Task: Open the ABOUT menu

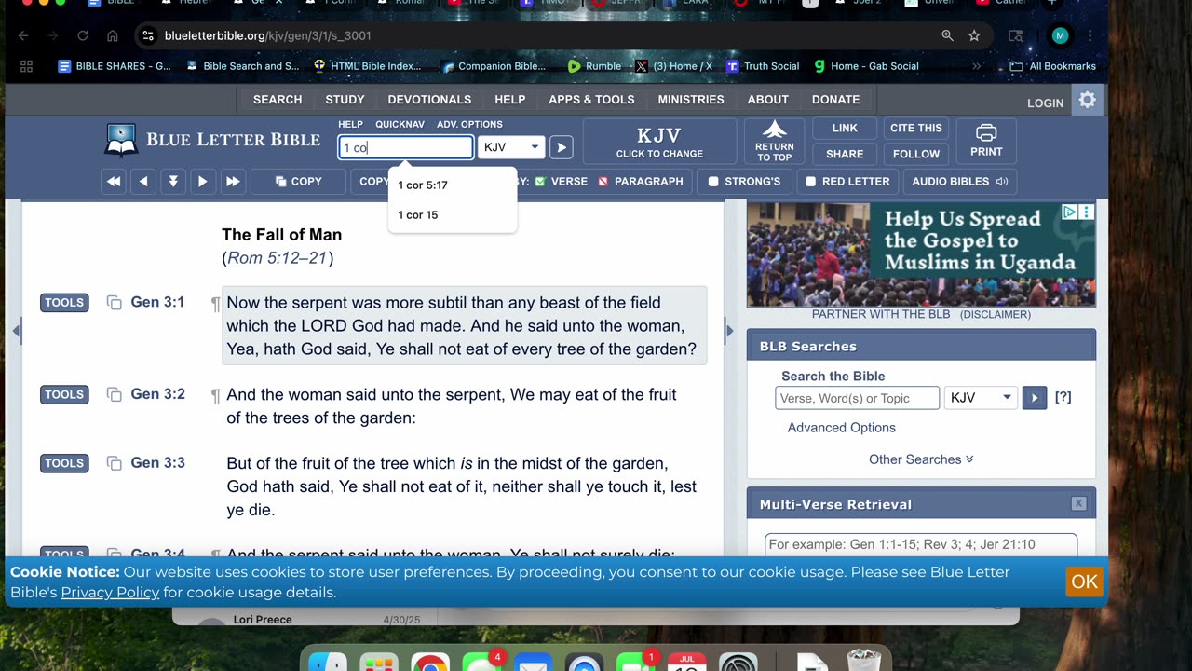Action: point(768,100)
